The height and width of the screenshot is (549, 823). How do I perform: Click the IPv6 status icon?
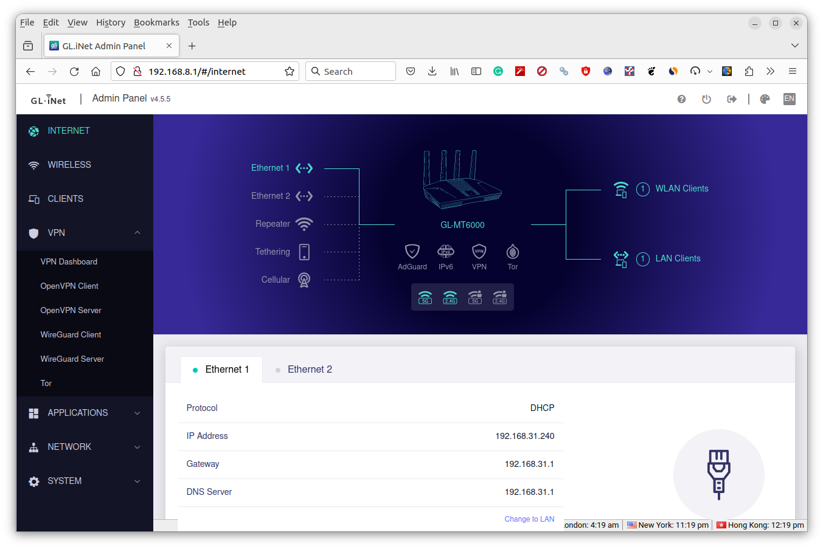click(446, 251)
